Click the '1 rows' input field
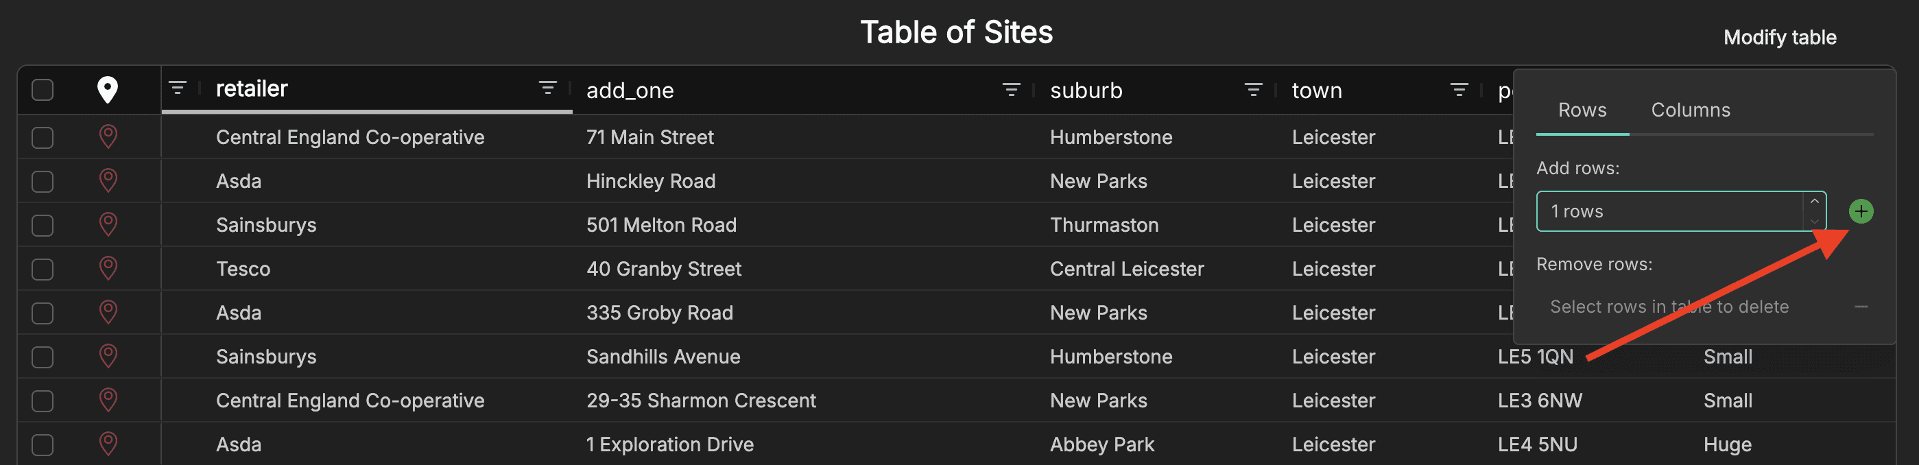 (x=1669, y=212)
